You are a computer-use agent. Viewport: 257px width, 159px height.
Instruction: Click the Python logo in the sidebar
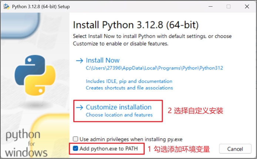coord(35,75)
